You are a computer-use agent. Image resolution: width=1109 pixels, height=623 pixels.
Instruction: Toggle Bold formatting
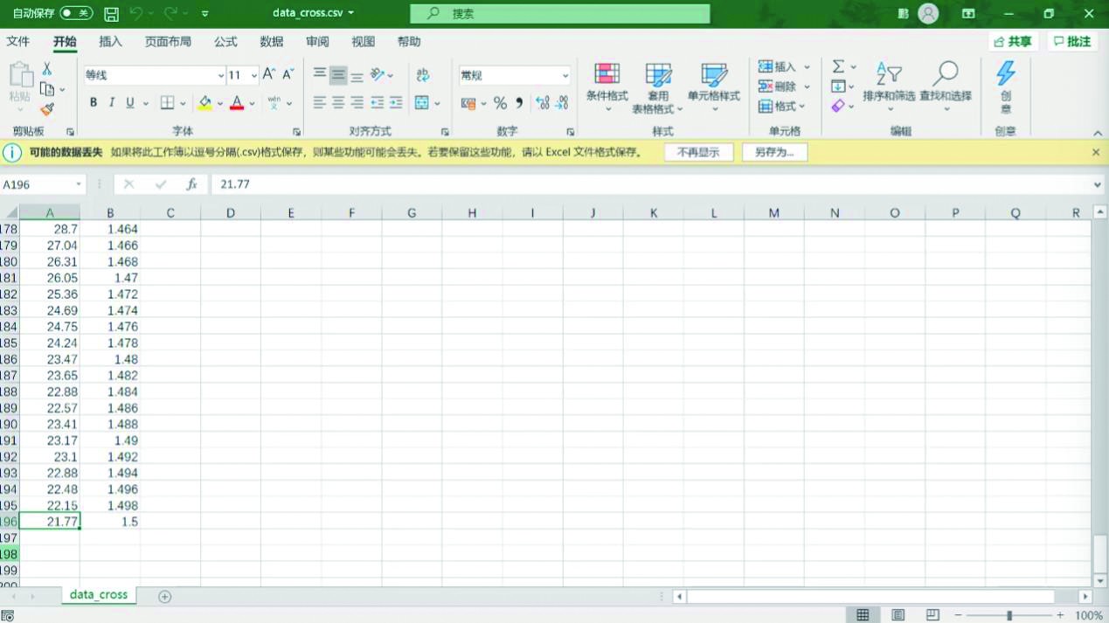94,103
